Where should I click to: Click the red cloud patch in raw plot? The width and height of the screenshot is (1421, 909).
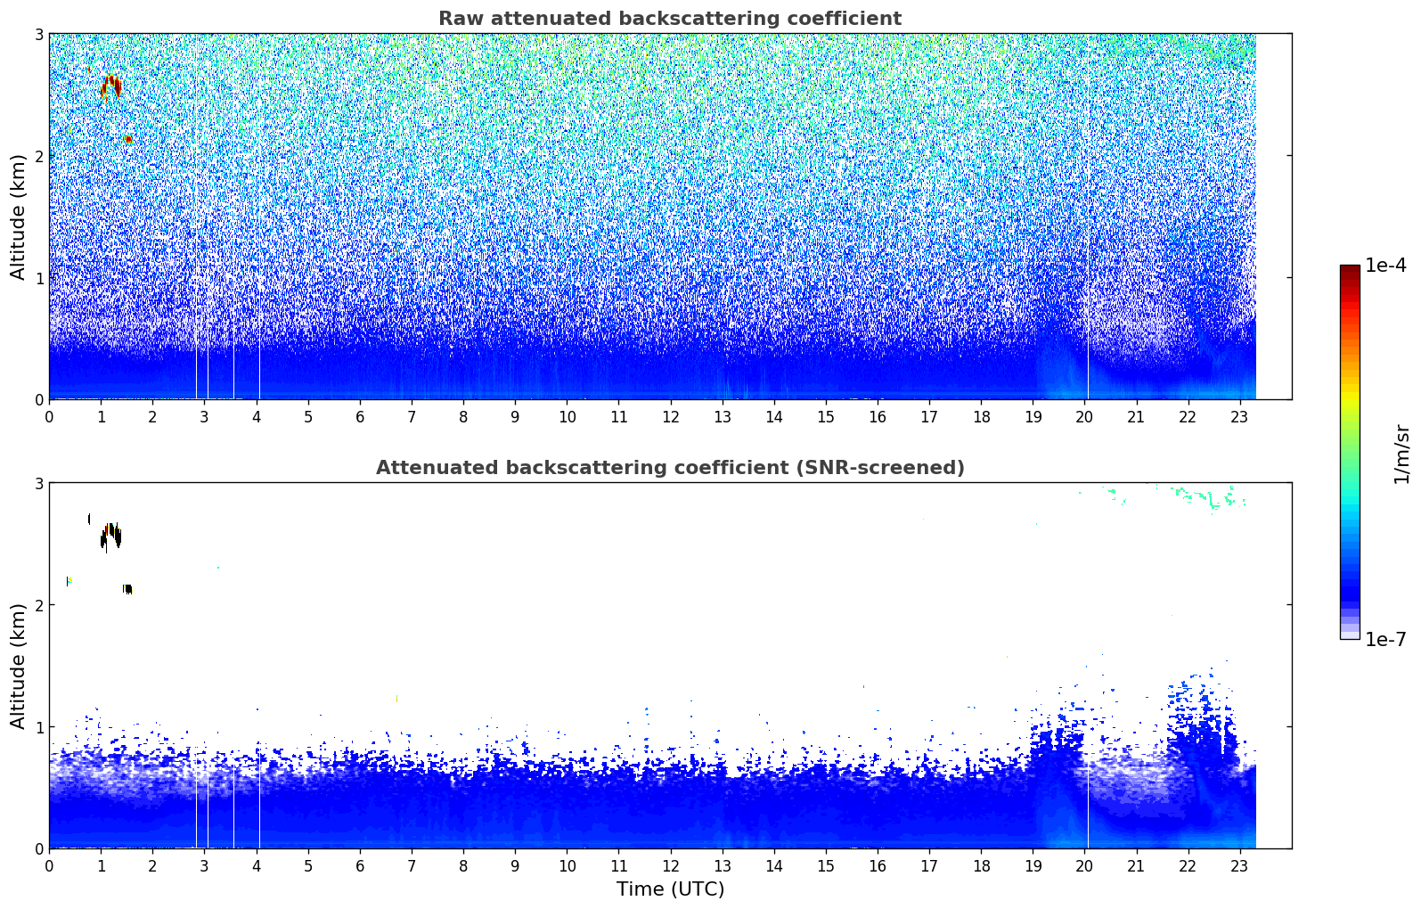tap(110, 86)
